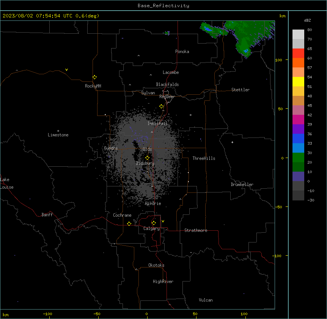This screenshot has width=327, height=319.
Task: Click the dBZ legend heading
Action: [x=307, y=20]
